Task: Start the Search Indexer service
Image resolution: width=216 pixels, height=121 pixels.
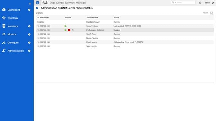Action: (66, 26)
